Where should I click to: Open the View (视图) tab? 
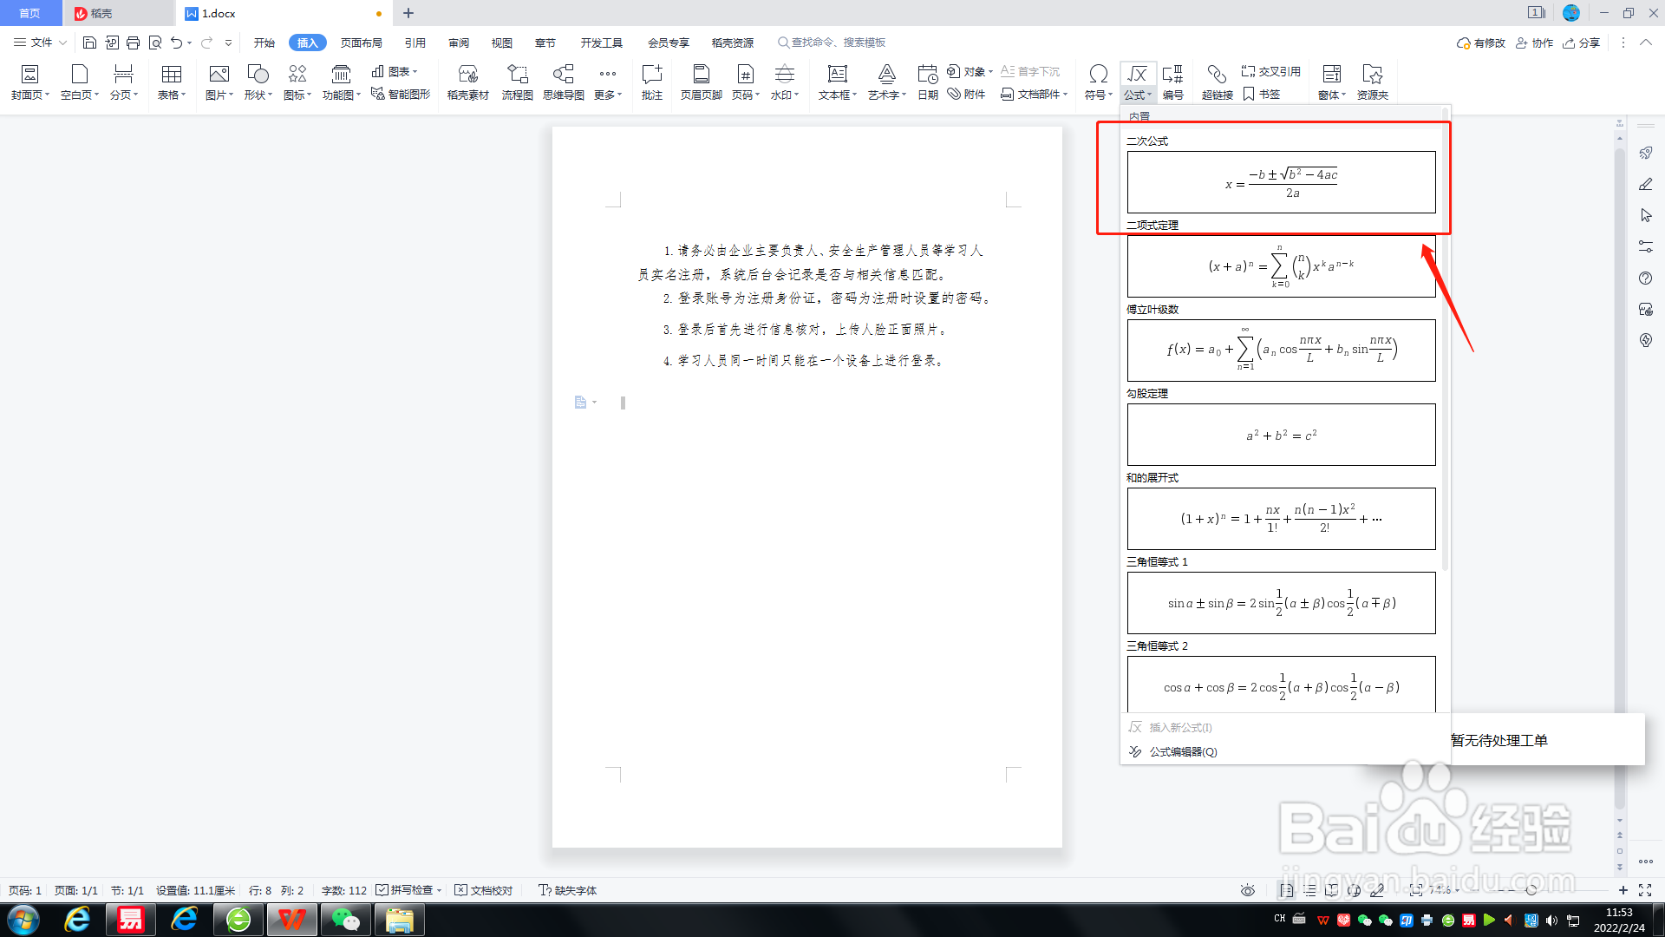502,43
